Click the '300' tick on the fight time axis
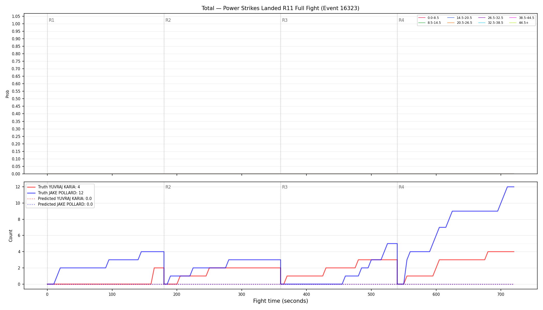This screenshot has height=310, width=543. click(242, 294)
